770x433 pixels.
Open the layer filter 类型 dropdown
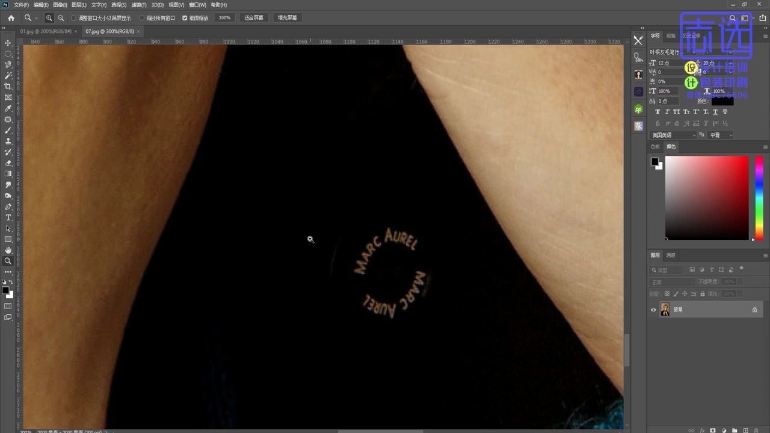click(667, 270)
